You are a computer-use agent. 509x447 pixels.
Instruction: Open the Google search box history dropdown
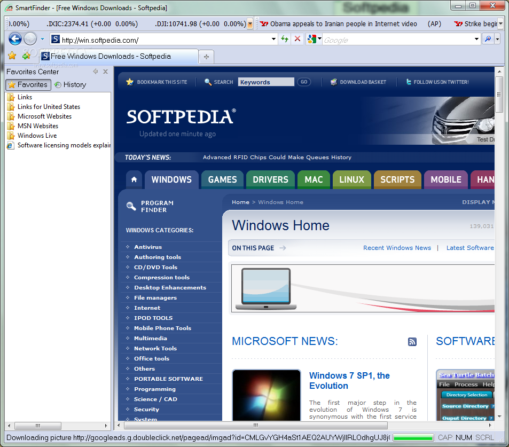pyautogui.click(x=476, y=40)
